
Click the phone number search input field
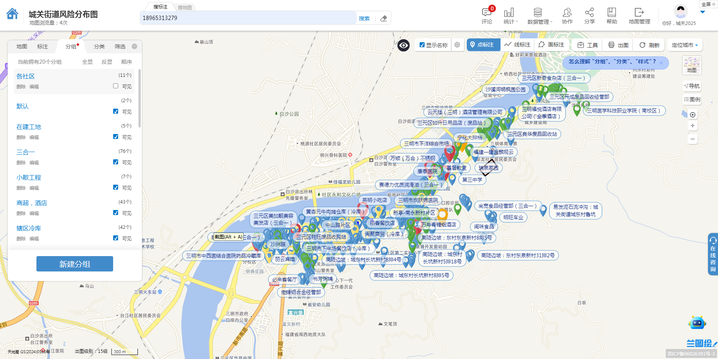pyautogui.click(x=247, y=18)
